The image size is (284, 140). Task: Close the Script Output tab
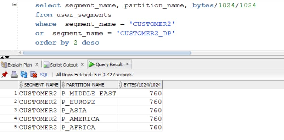tap(82, 64)
